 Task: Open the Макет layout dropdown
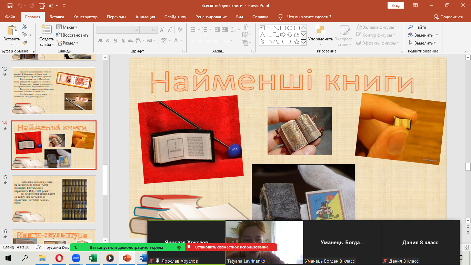click(x=67, y=27)
